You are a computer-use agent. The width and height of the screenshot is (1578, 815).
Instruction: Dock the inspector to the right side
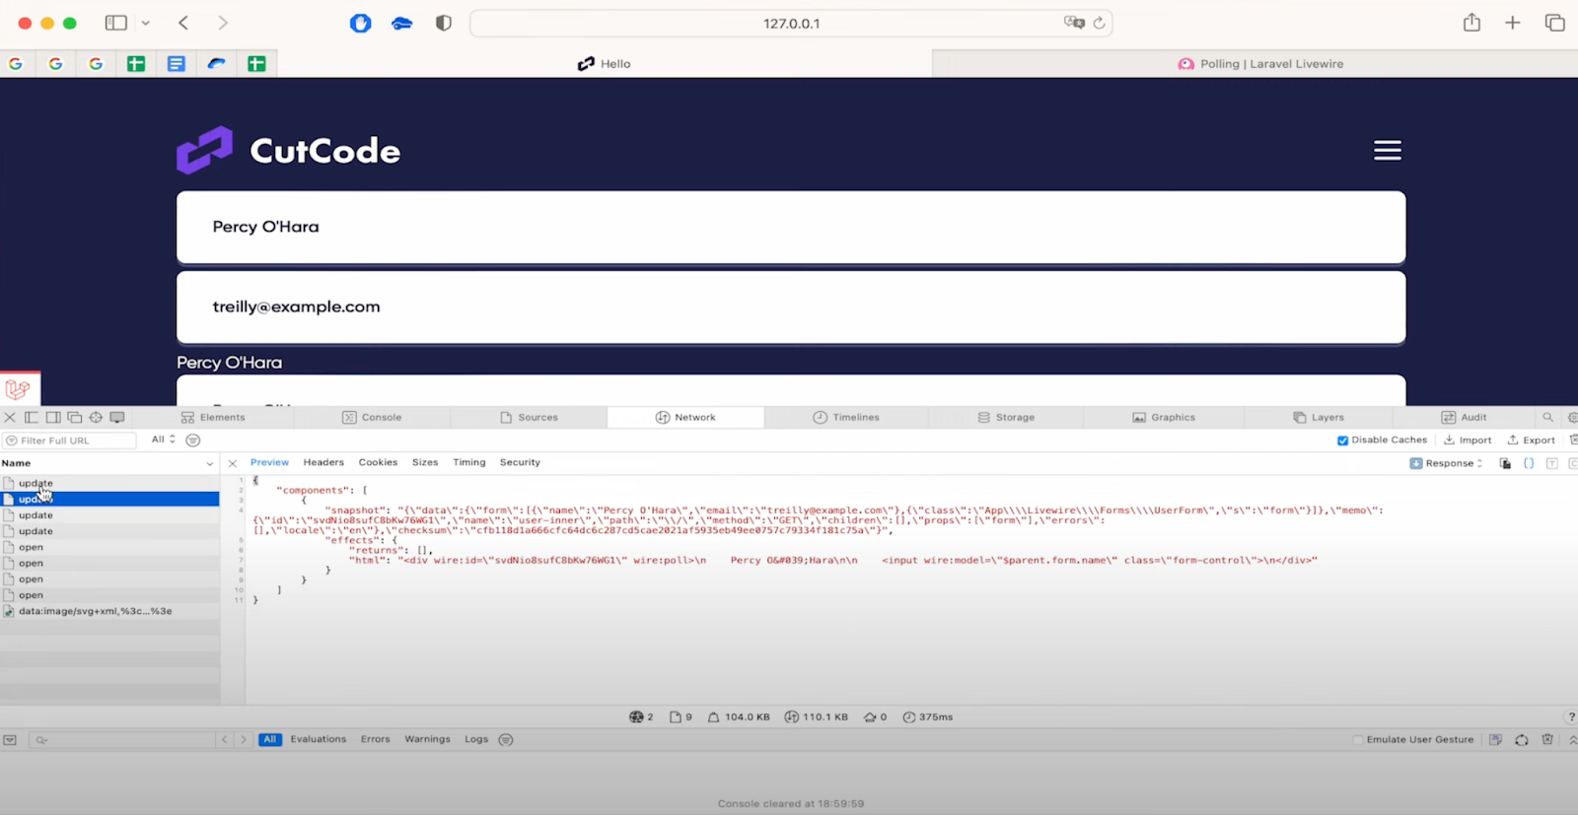tap(53, 418)
